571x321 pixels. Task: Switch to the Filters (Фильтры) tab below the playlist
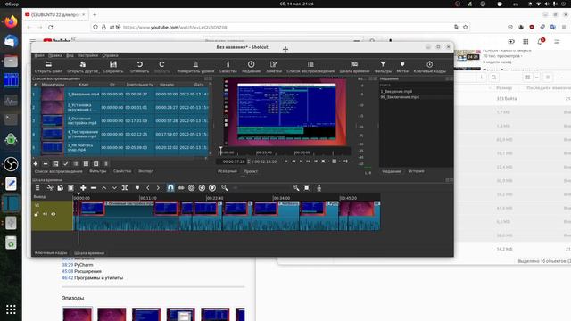pyautogui.click(x=97, y=171)
